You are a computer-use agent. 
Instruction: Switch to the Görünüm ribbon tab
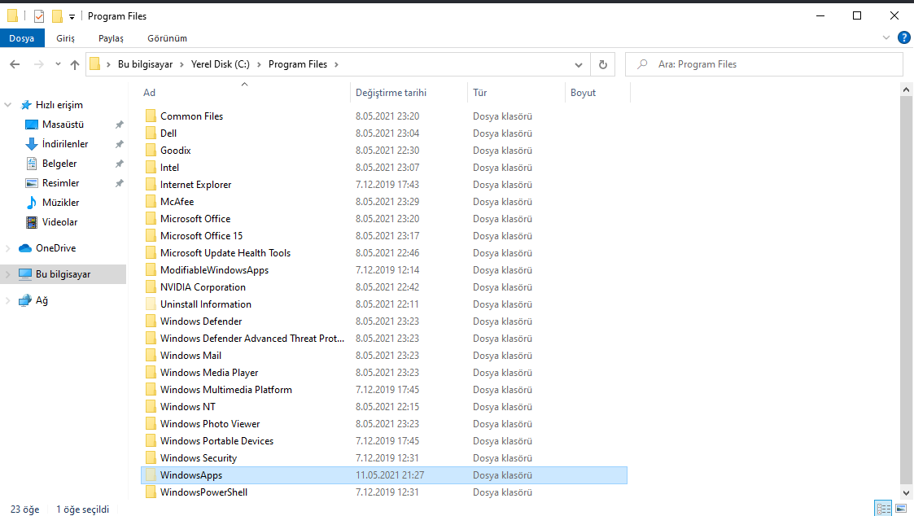pyautogui.click(x=168, y=38)
